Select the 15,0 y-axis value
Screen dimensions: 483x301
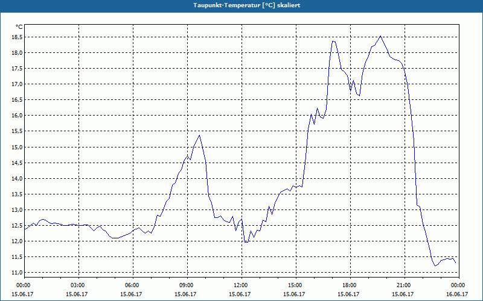(x=18, y=147)
